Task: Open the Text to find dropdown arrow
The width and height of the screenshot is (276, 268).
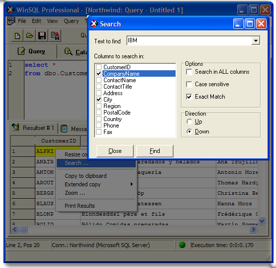Action: [x=256, y=41]
